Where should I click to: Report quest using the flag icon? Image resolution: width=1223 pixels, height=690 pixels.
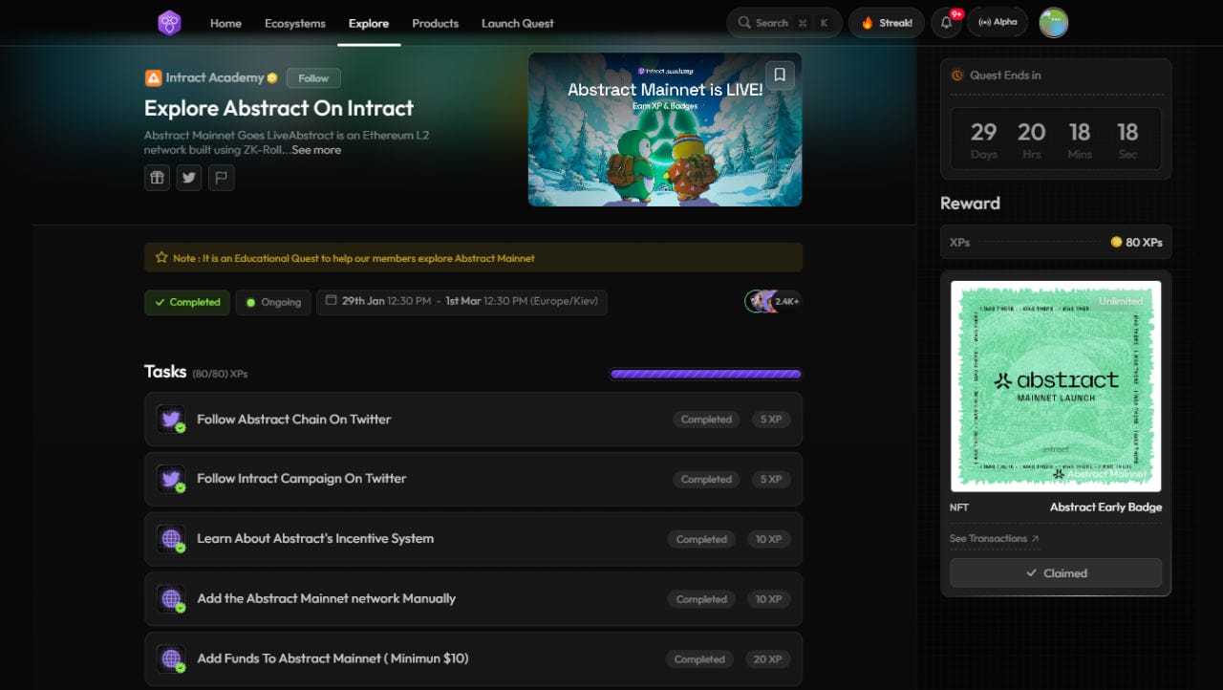point(221,177)
